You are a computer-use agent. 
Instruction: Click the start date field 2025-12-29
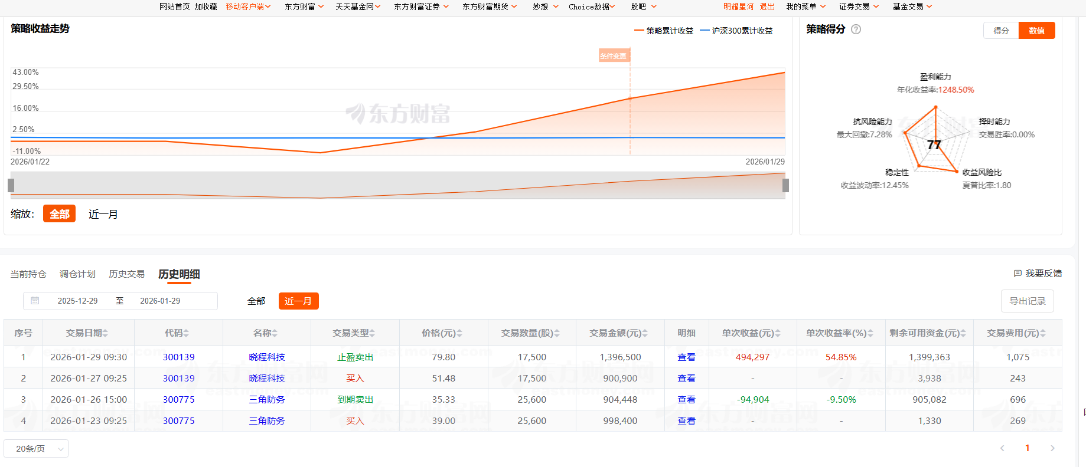[x=77, y=301]
